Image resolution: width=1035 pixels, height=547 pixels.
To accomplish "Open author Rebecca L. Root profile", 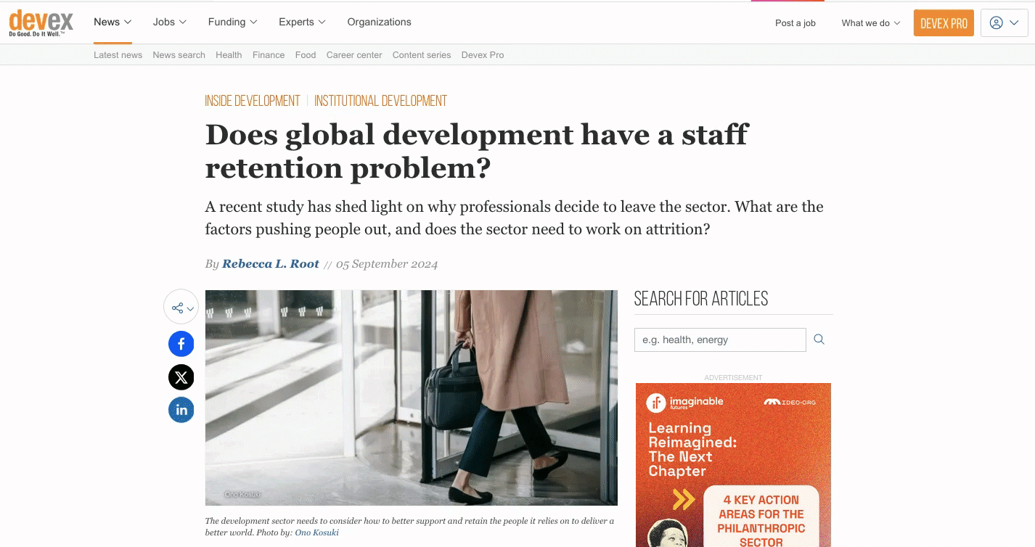I will 271,264.
